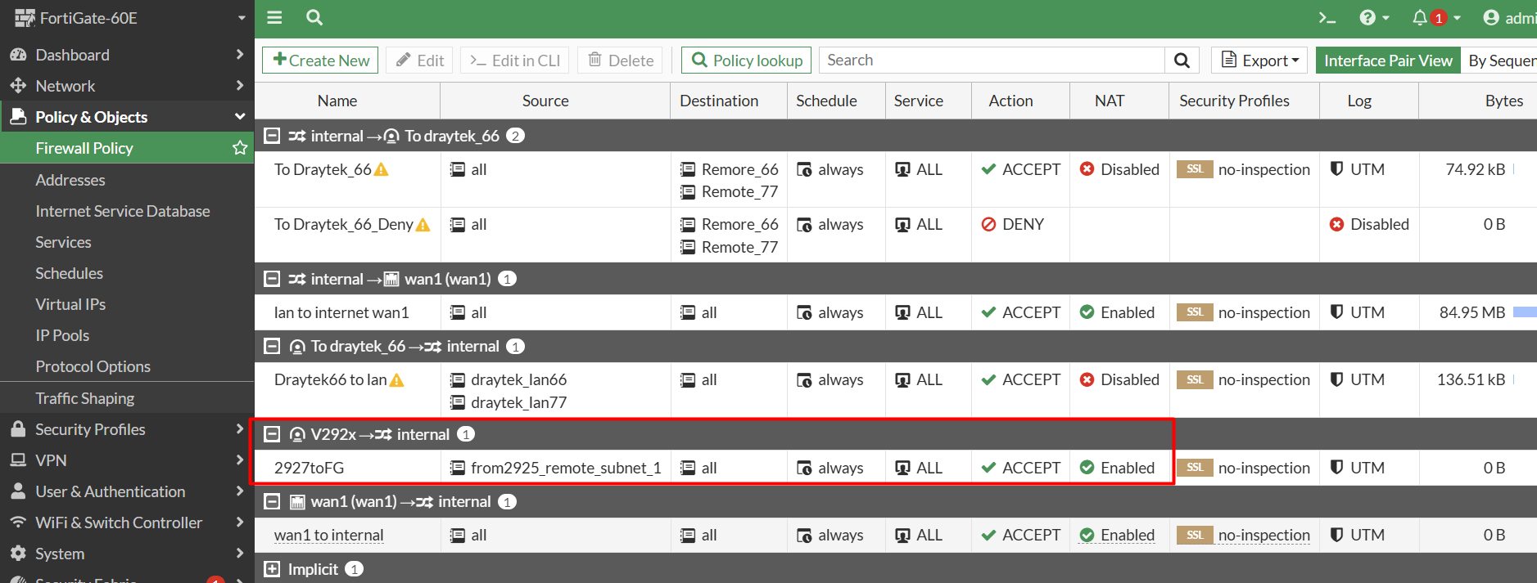Switch to By Sequence view
This screenshot has height=583, width=1537.
(1500, 61)
